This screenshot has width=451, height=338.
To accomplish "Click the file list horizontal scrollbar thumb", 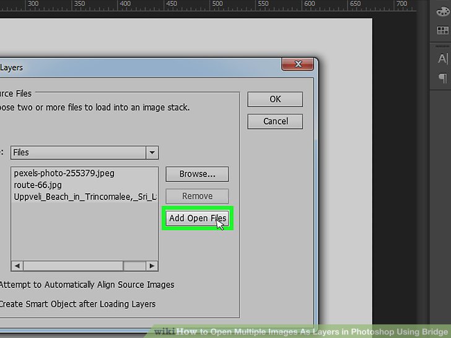I will point(73,266).
